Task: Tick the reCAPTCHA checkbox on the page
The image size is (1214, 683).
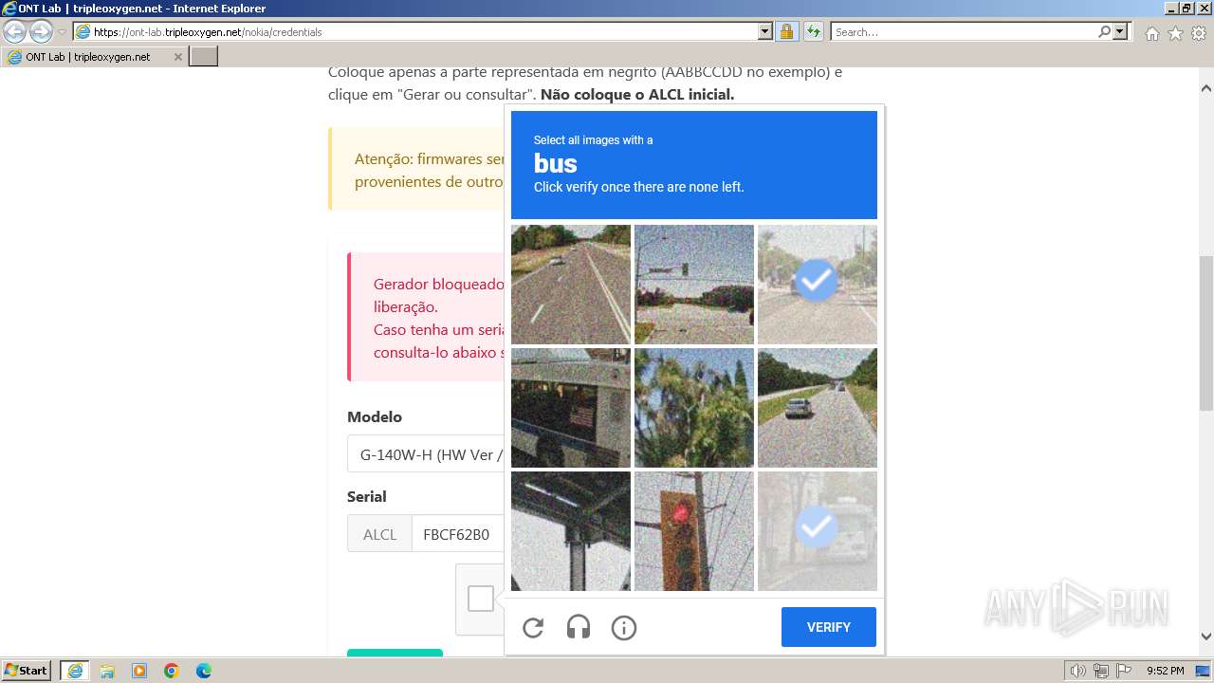Action: tap(481, 599)
